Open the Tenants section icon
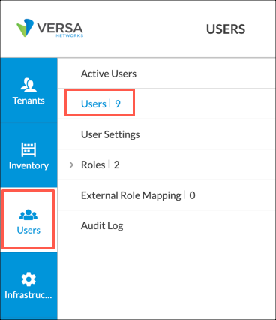This screenshot has height=320, width=276. coord(28,85)
